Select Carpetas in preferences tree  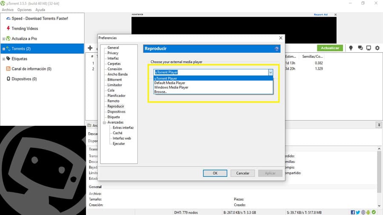[x=114, y=64]
